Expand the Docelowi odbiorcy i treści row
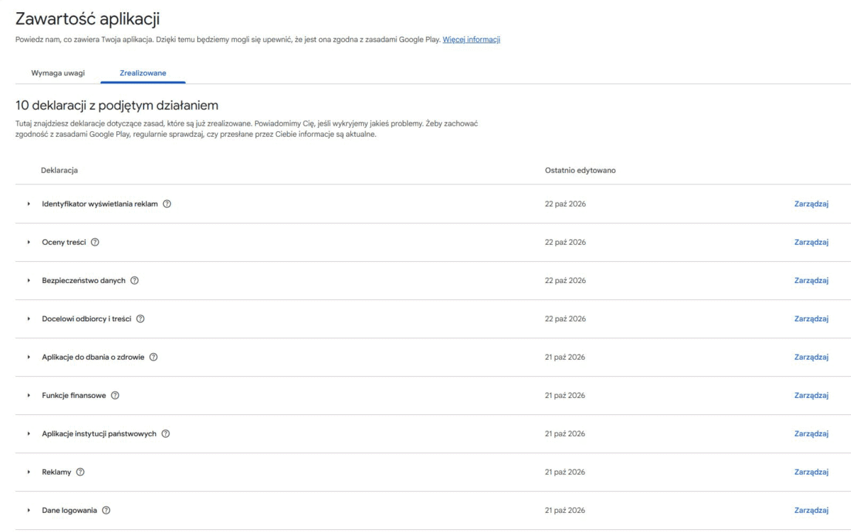Viewport: 851px width, 532px height. tap(29, 318)
